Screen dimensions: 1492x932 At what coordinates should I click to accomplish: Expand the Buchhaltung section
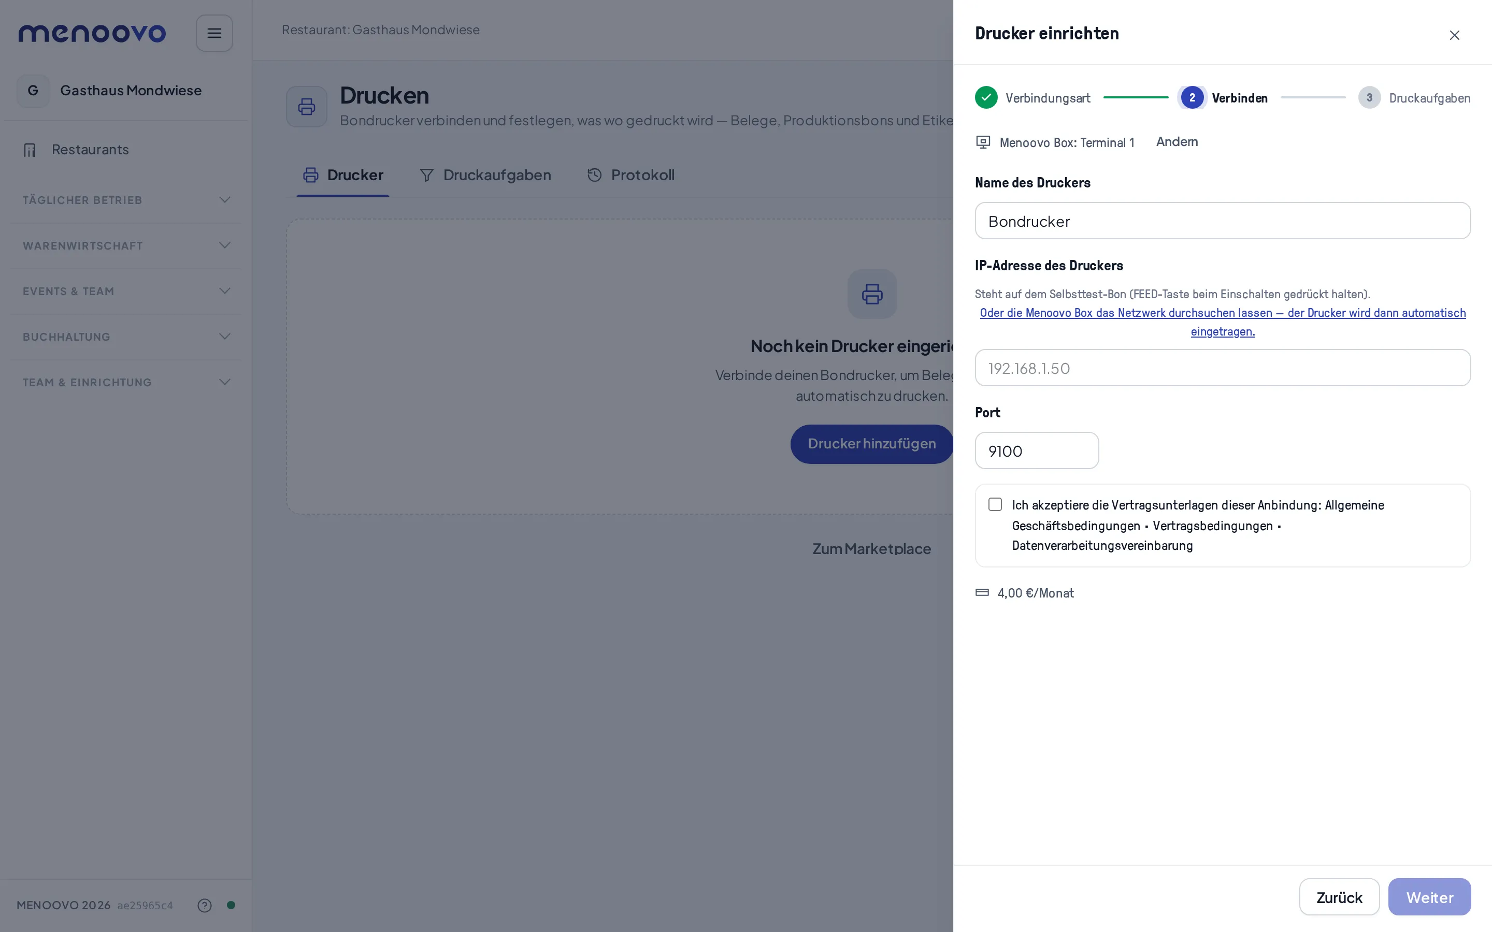point(126,337)
